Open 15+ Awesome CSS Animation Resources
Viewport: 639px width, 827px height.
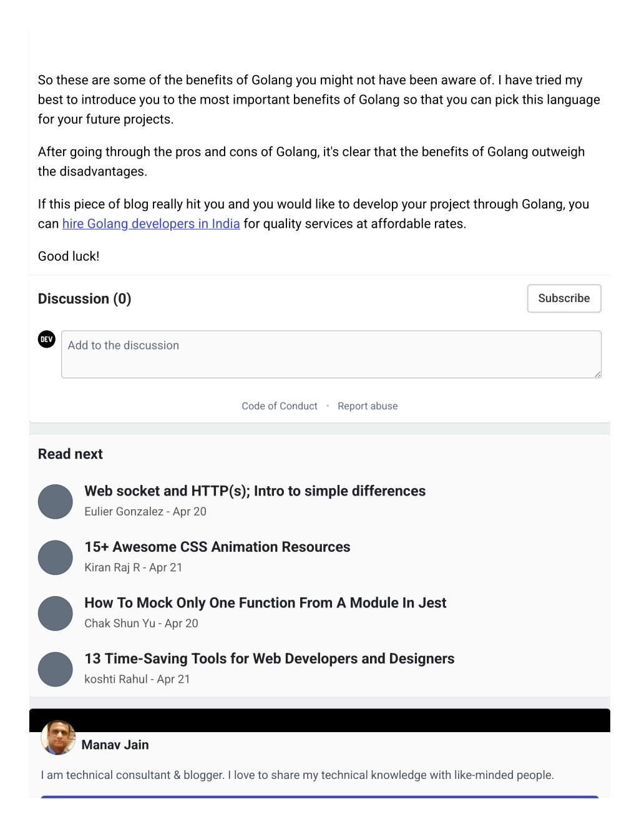(217, 547)
